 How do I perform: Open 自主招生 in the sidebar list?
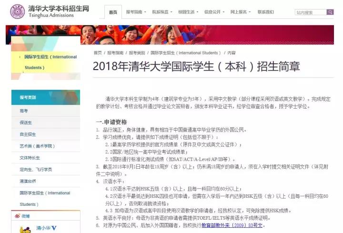[46, 134]
